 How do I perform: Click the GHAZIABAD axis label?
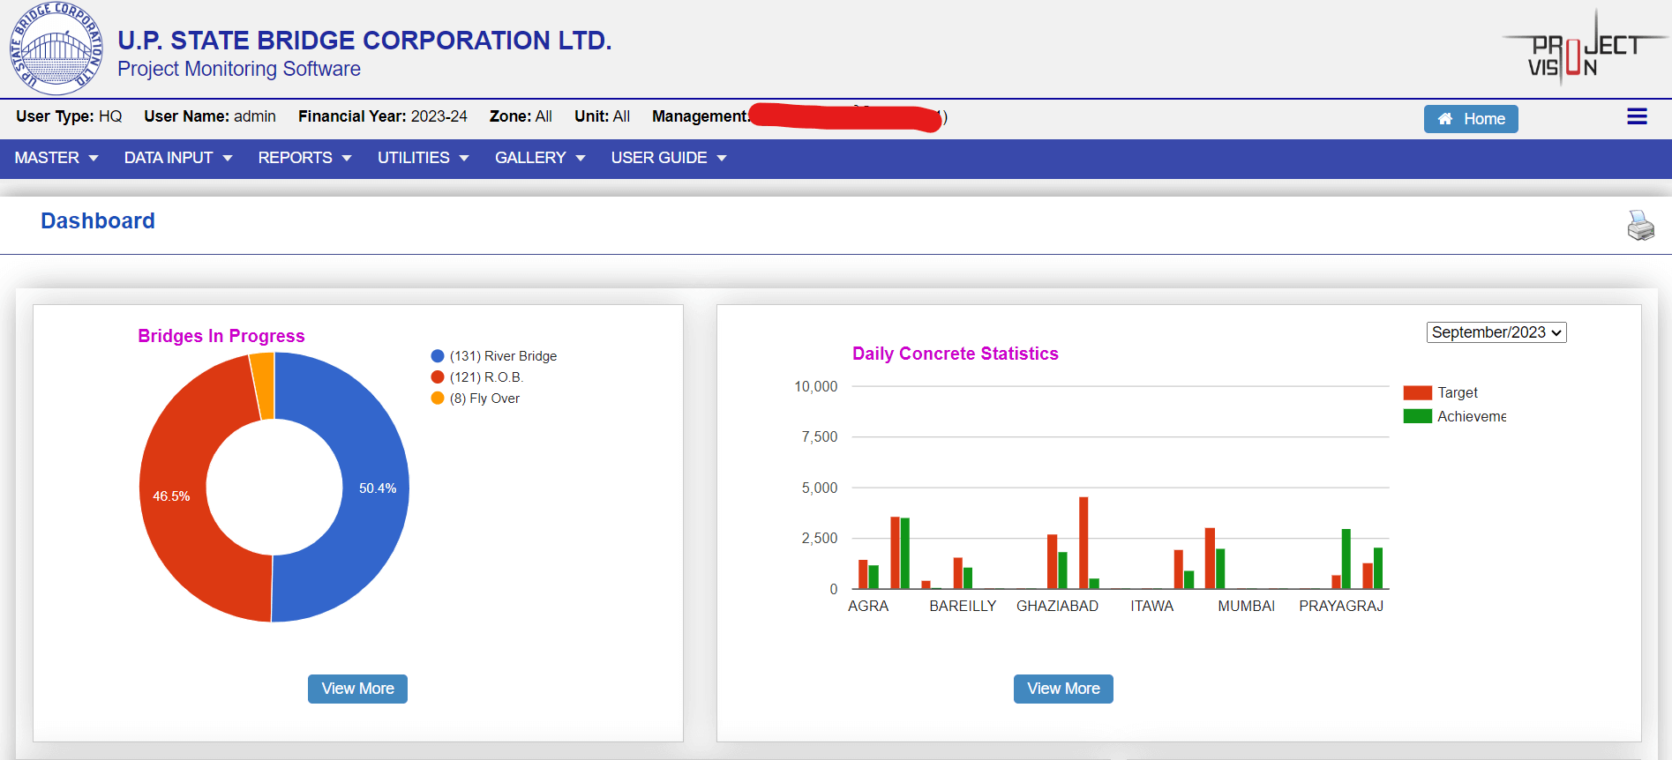(x=1057, y=606)
